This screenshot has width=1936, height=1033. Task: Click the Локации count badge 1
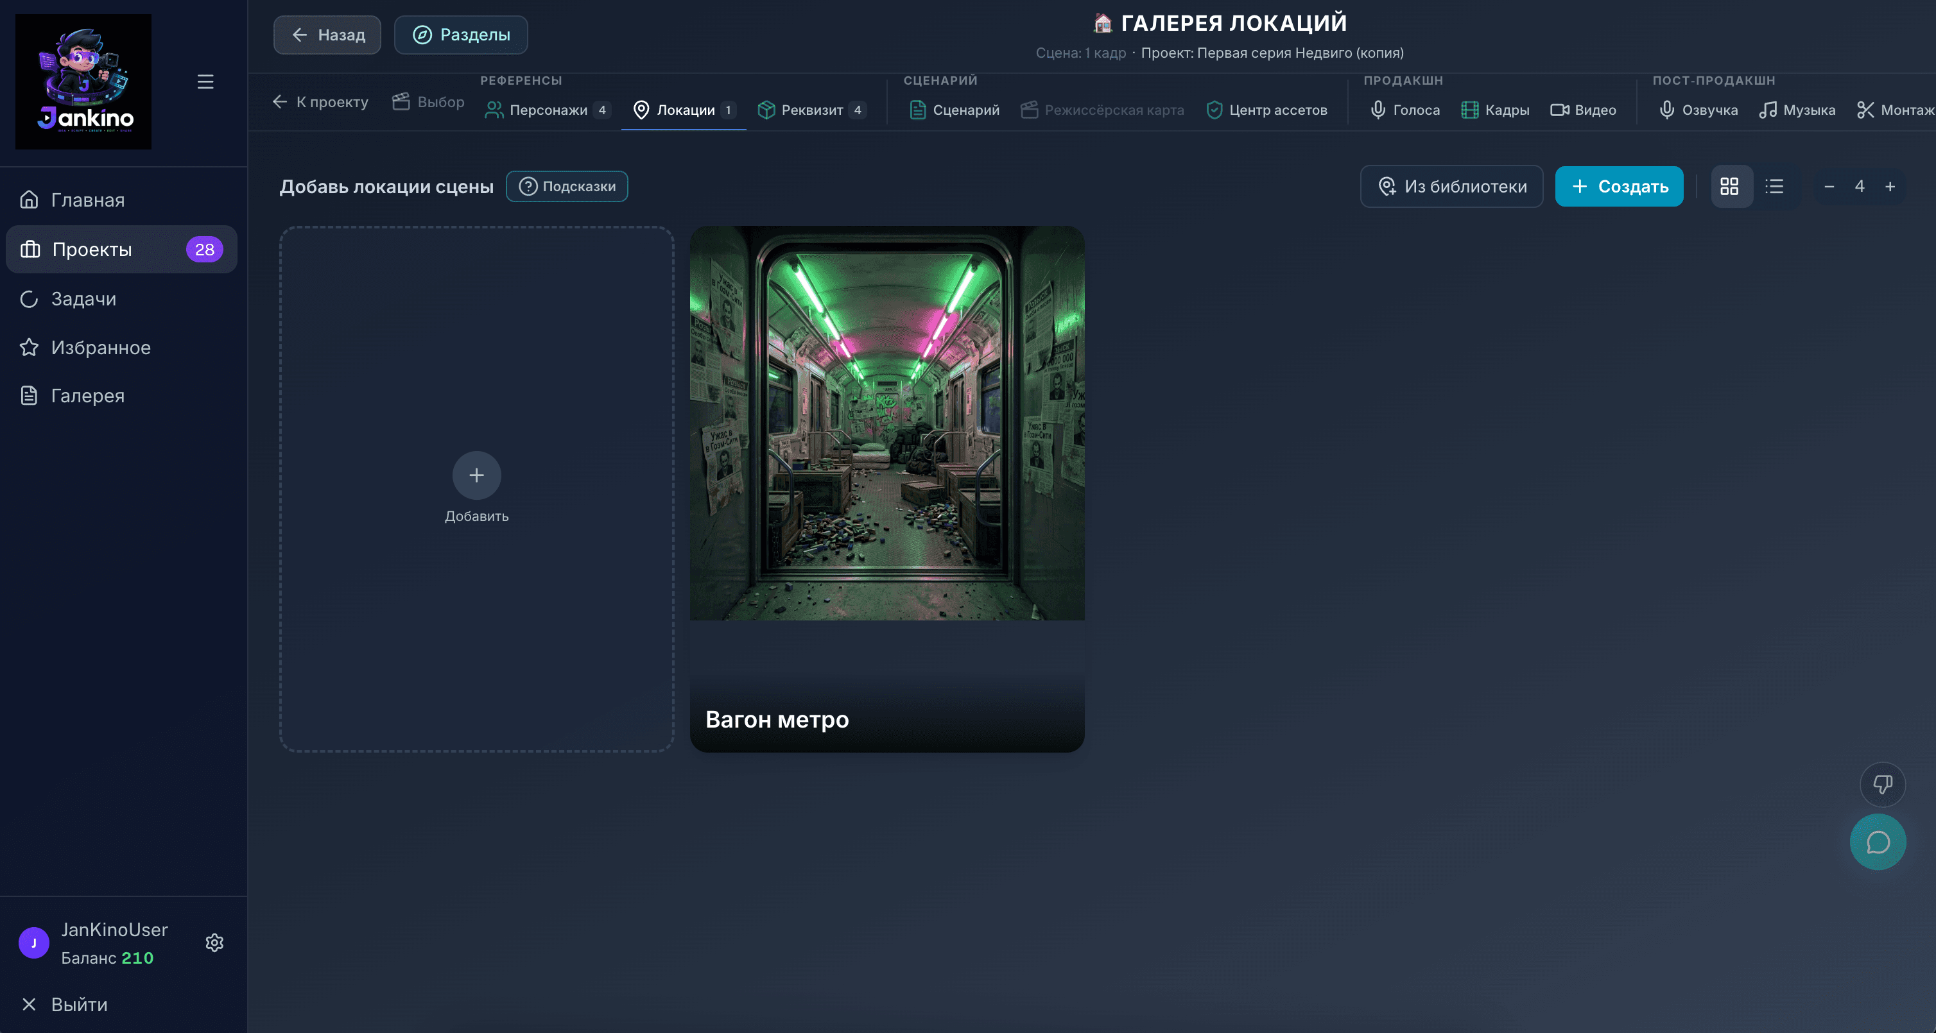pyautogui.click(x=727, y=110)
